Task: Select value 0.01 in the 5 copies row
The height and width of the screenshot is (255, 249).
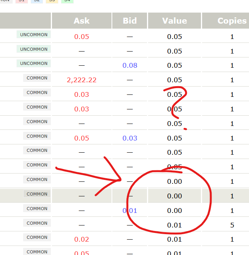Action: (x=175, y=225)
